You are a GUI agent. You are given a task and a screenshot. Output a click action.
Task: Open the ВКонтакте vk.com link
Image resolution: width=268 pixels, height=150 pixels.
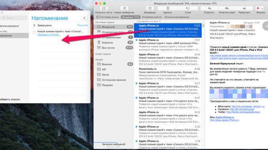tap(248, 106)
